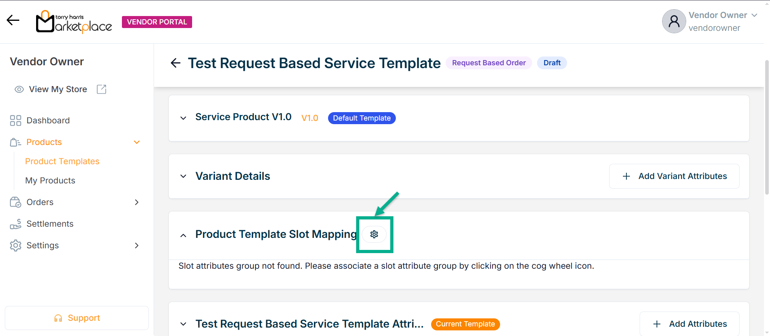The height and width of the screenshot is (336, 770).
Task: Collapse the Product Template Slot Mapping section
Action: pyautogui.click(x=183, y=235)
